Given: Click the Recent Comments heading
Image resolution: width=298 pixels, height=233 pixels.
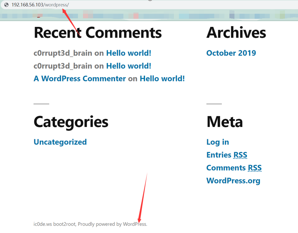Looking at the screenshot, I should pos(98,33).
